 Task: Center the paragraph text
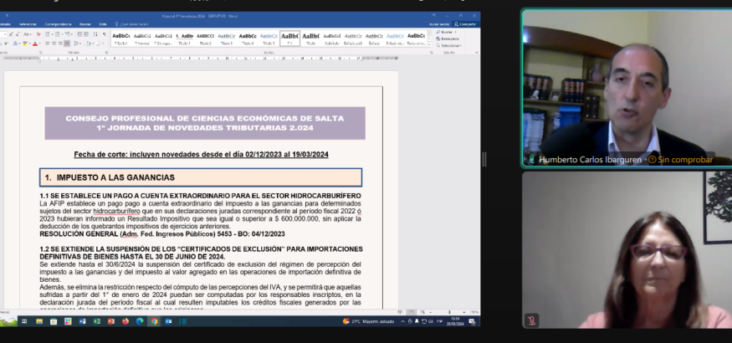pos(54,44)
